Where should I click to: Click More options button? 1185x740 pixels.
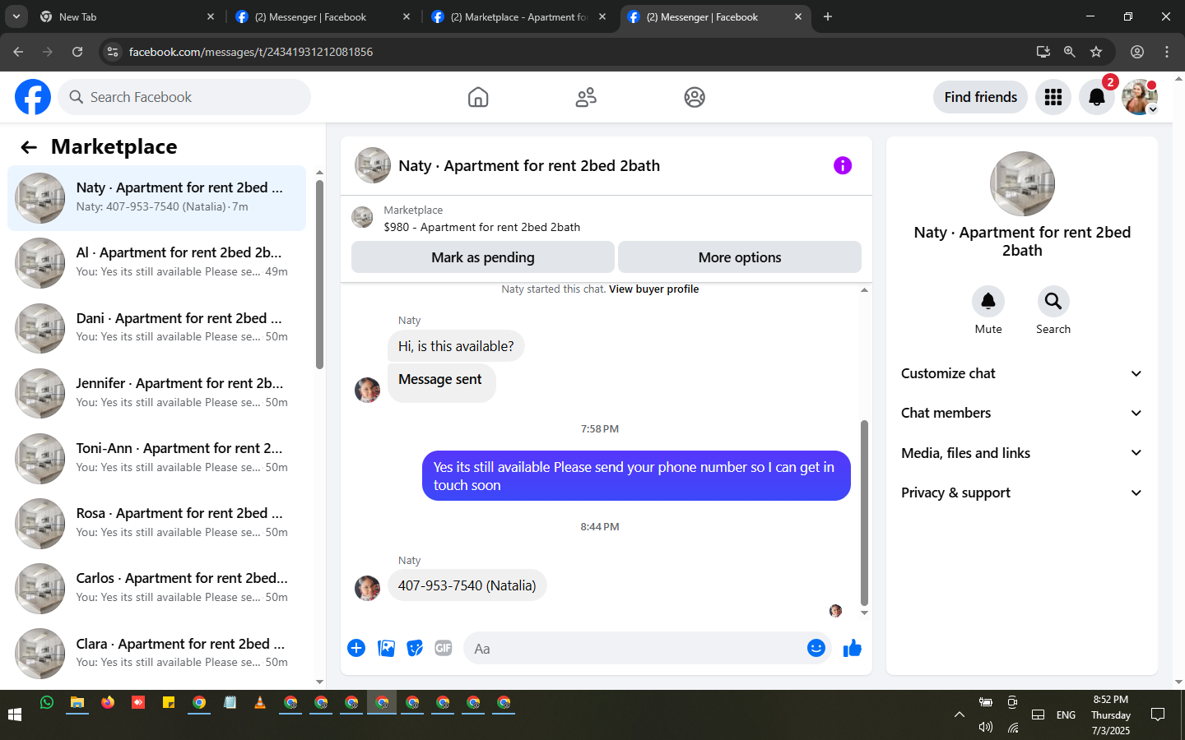pyautogui.click(x=740, y=257)
